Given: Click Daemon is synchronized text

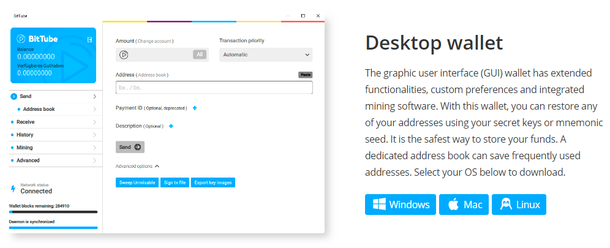Looking at the screenshot, I should [x=32, y=222].
